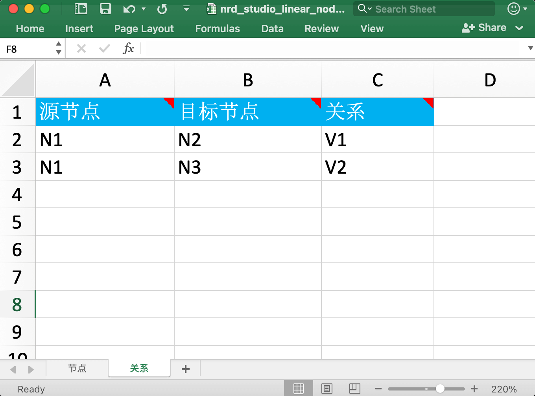
Task: Click the Undo arrow icon
Action: (x=129, y=9)
